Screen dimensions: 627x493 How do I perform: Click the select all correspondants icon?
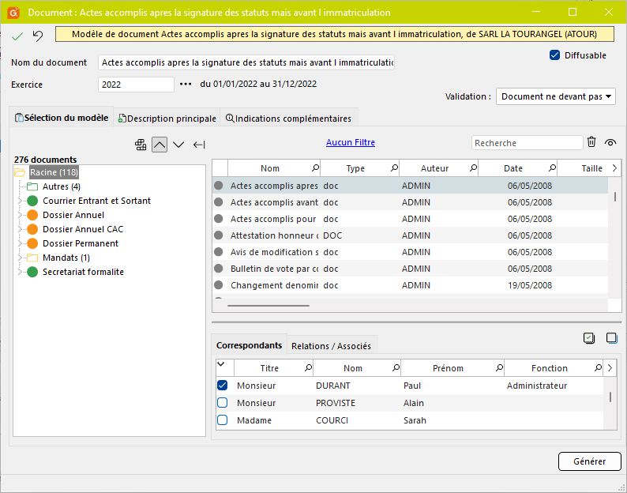coord(589,338)
